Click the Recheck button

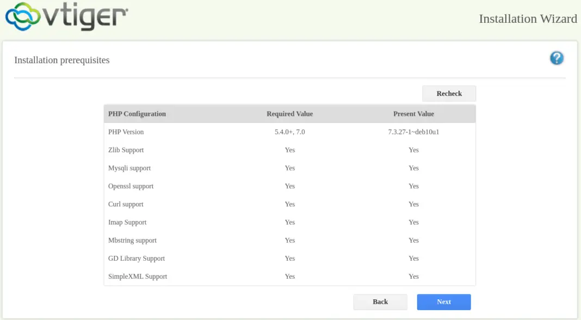pos(449,93)
